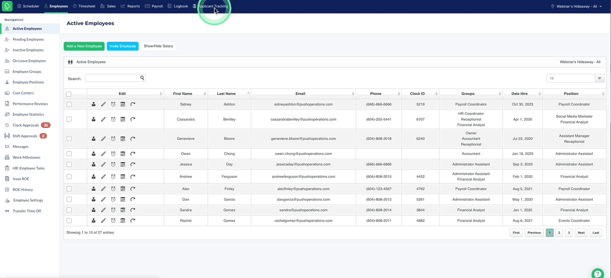
Task: Click the Next pagination button
Action: click(x=581, y=233)
